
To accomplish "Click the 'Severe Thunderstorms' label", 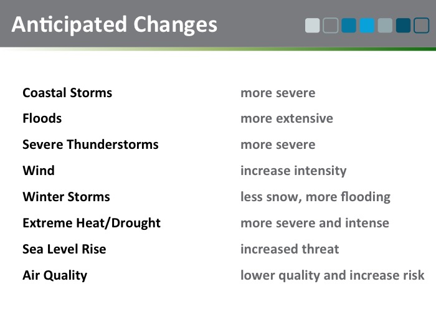I will click(90, 145).
